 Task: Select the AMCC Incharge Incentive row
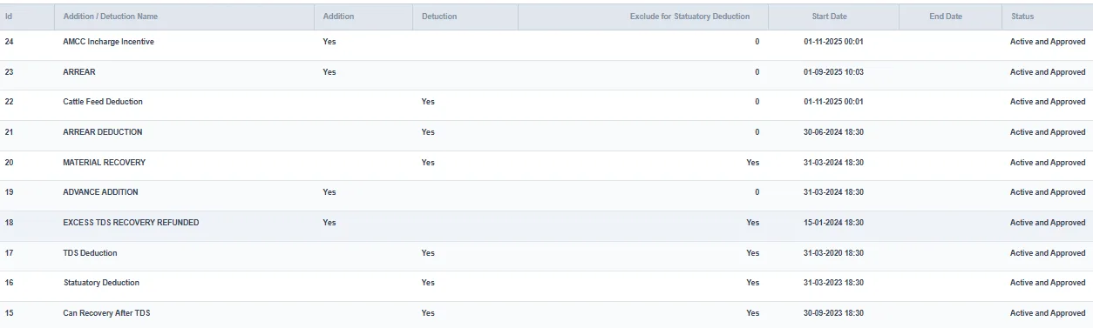(x=546, y=42)
